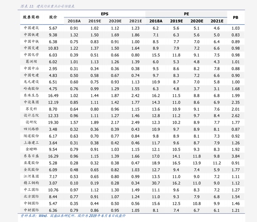Select the 龙元建设 row name

tap(31, 82)
